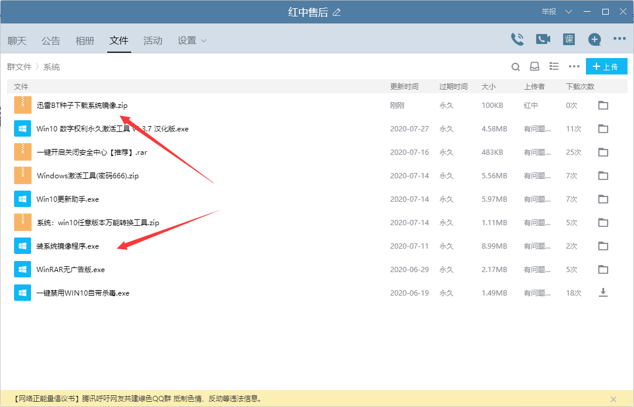Go back to 群文件 in breadcrumb

click(x=19, y=67)
